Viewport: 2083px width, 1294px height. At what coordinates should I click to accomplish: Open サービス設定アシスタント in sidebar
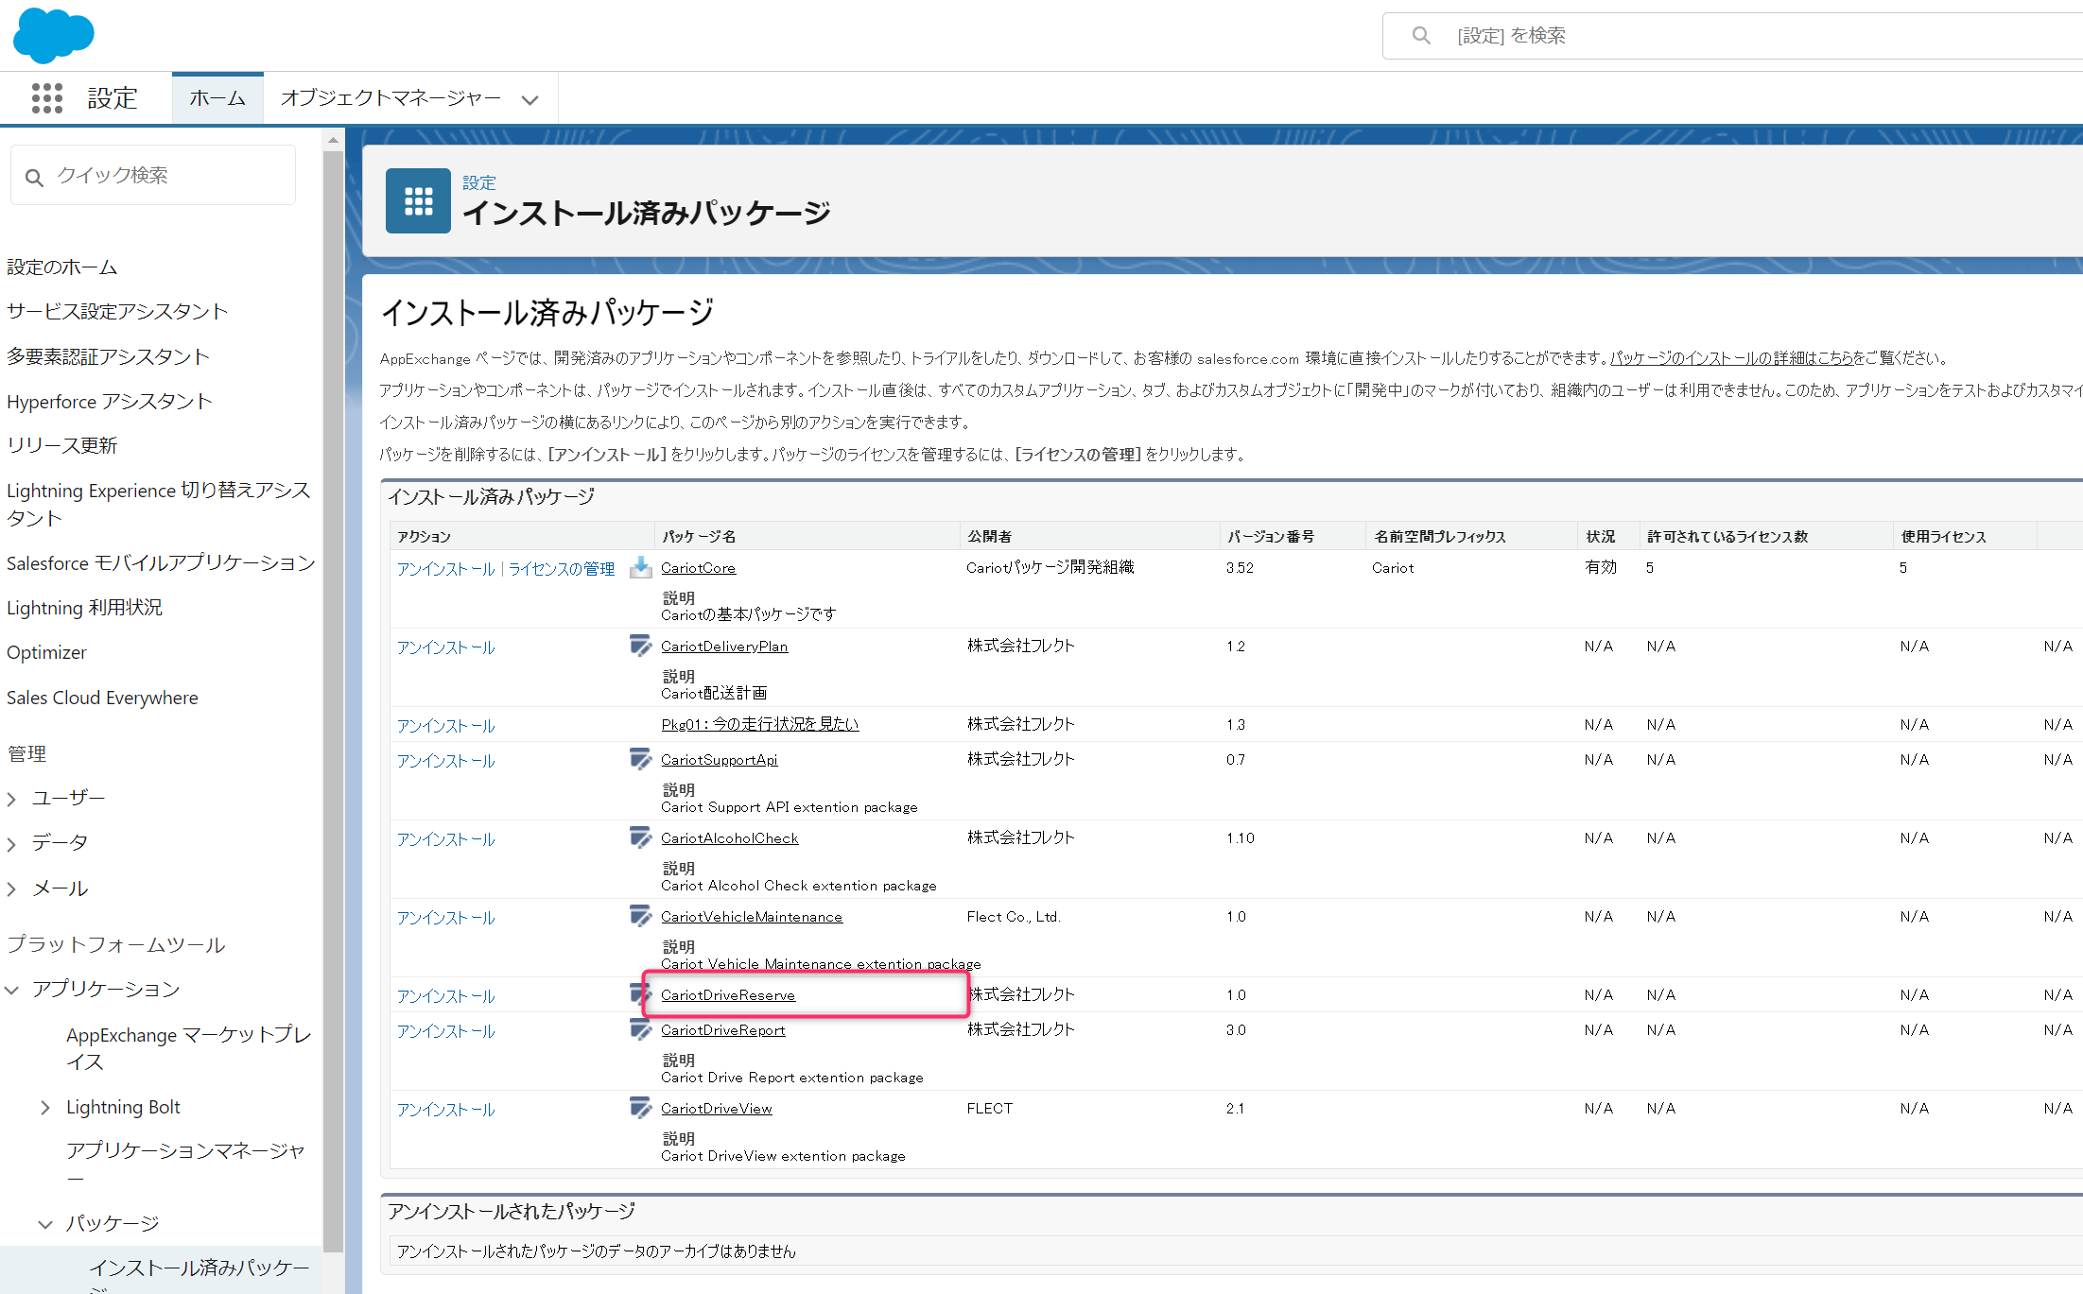point(117,312)
